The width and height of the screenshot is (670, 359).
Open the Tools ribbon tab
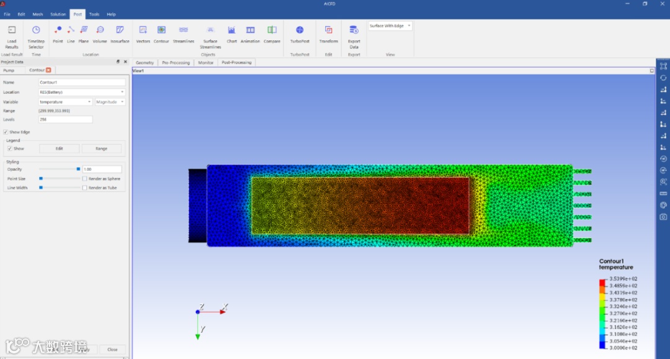pos(94,14)
